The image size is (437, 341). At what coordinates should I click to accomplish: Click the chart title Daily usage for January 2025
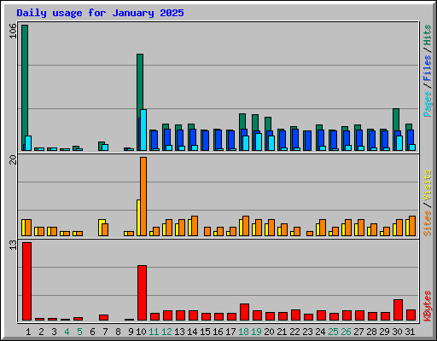tap(100, 13)
